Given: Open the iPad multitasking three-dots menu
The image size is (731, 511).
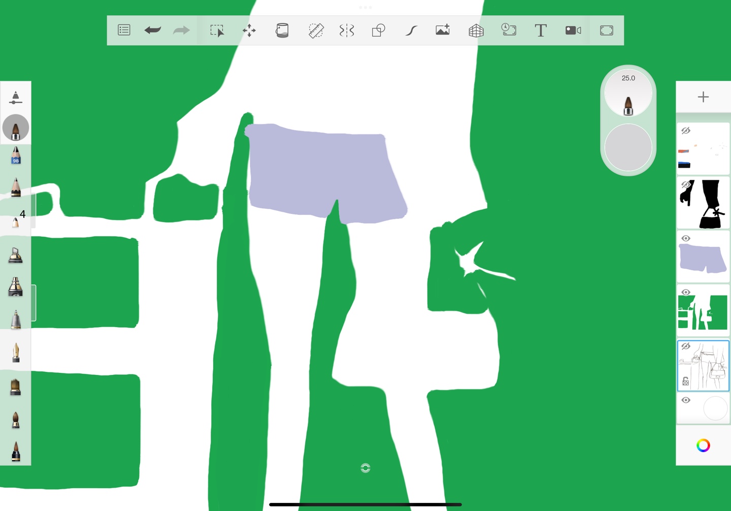Looking at the screenshot, I should coord(365,7).
